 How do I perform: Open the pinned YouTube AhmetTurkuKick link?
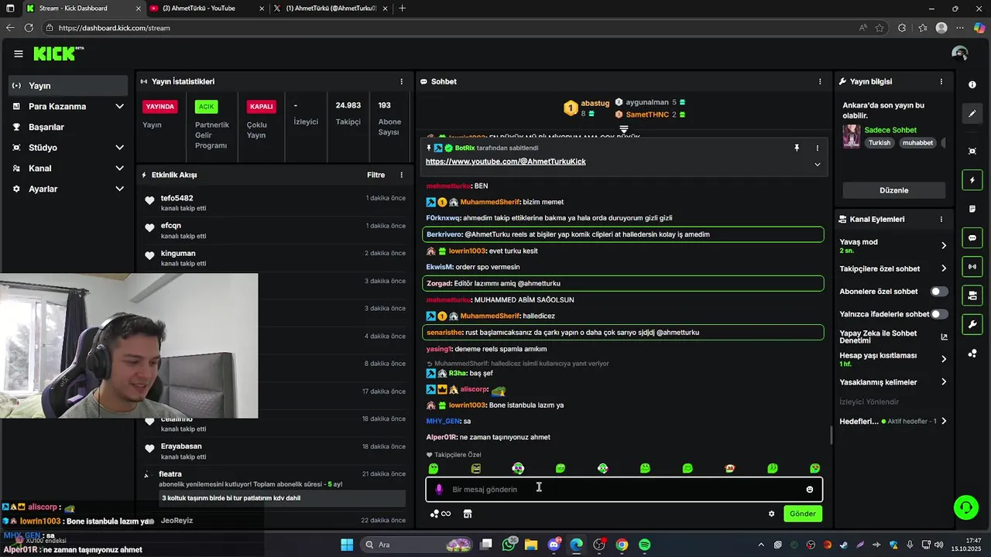point(506,162)
